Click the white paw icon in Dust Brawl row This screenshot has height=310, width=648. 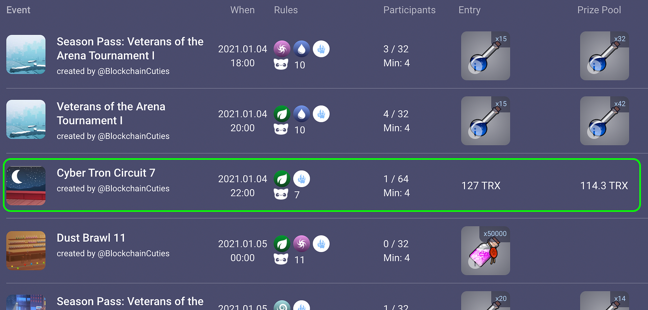tap(321, 244)
